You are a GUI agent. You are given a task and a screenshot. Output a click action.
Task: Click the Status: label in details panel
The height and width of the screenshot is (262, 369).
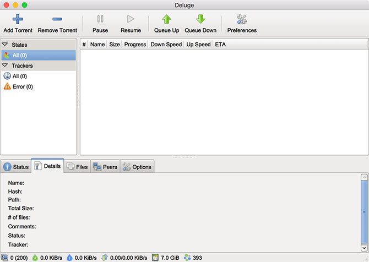click(17, 236)
